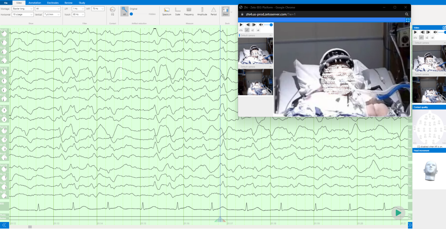This screenshot has height=229, width=446.
Task: Open the Notch filter dropdown
Action: tap(78, 14)
